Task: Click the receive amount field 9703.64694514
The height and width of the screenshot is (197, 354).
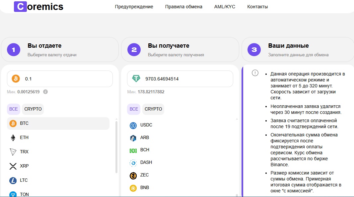Action: tap(186, 79)
